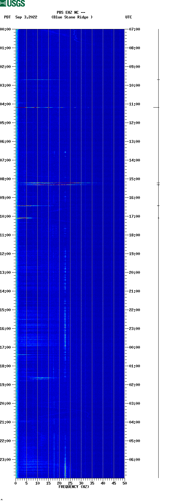172x503 pixels.
Task: Click the 11:00 UTC time label
Action: click(x=135, y=104)
